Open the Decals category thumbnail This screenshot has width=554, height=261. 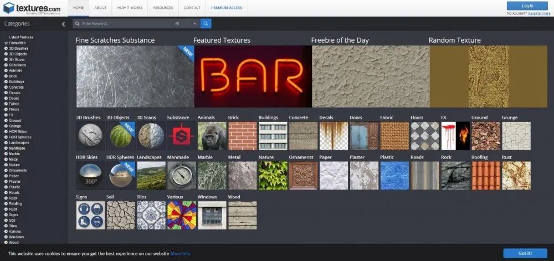tap(334, 136)
